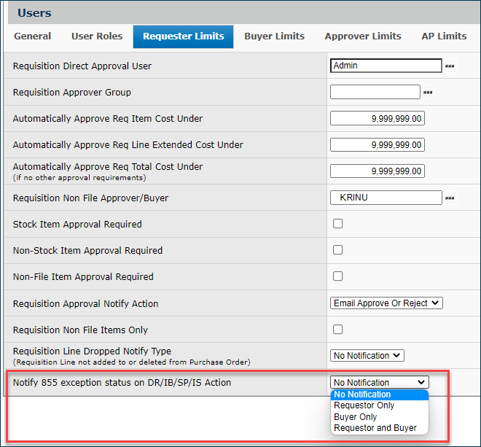Choose Buyer Only option in list
This screenshot has height=447, width=481.
[x=355, y=417]
